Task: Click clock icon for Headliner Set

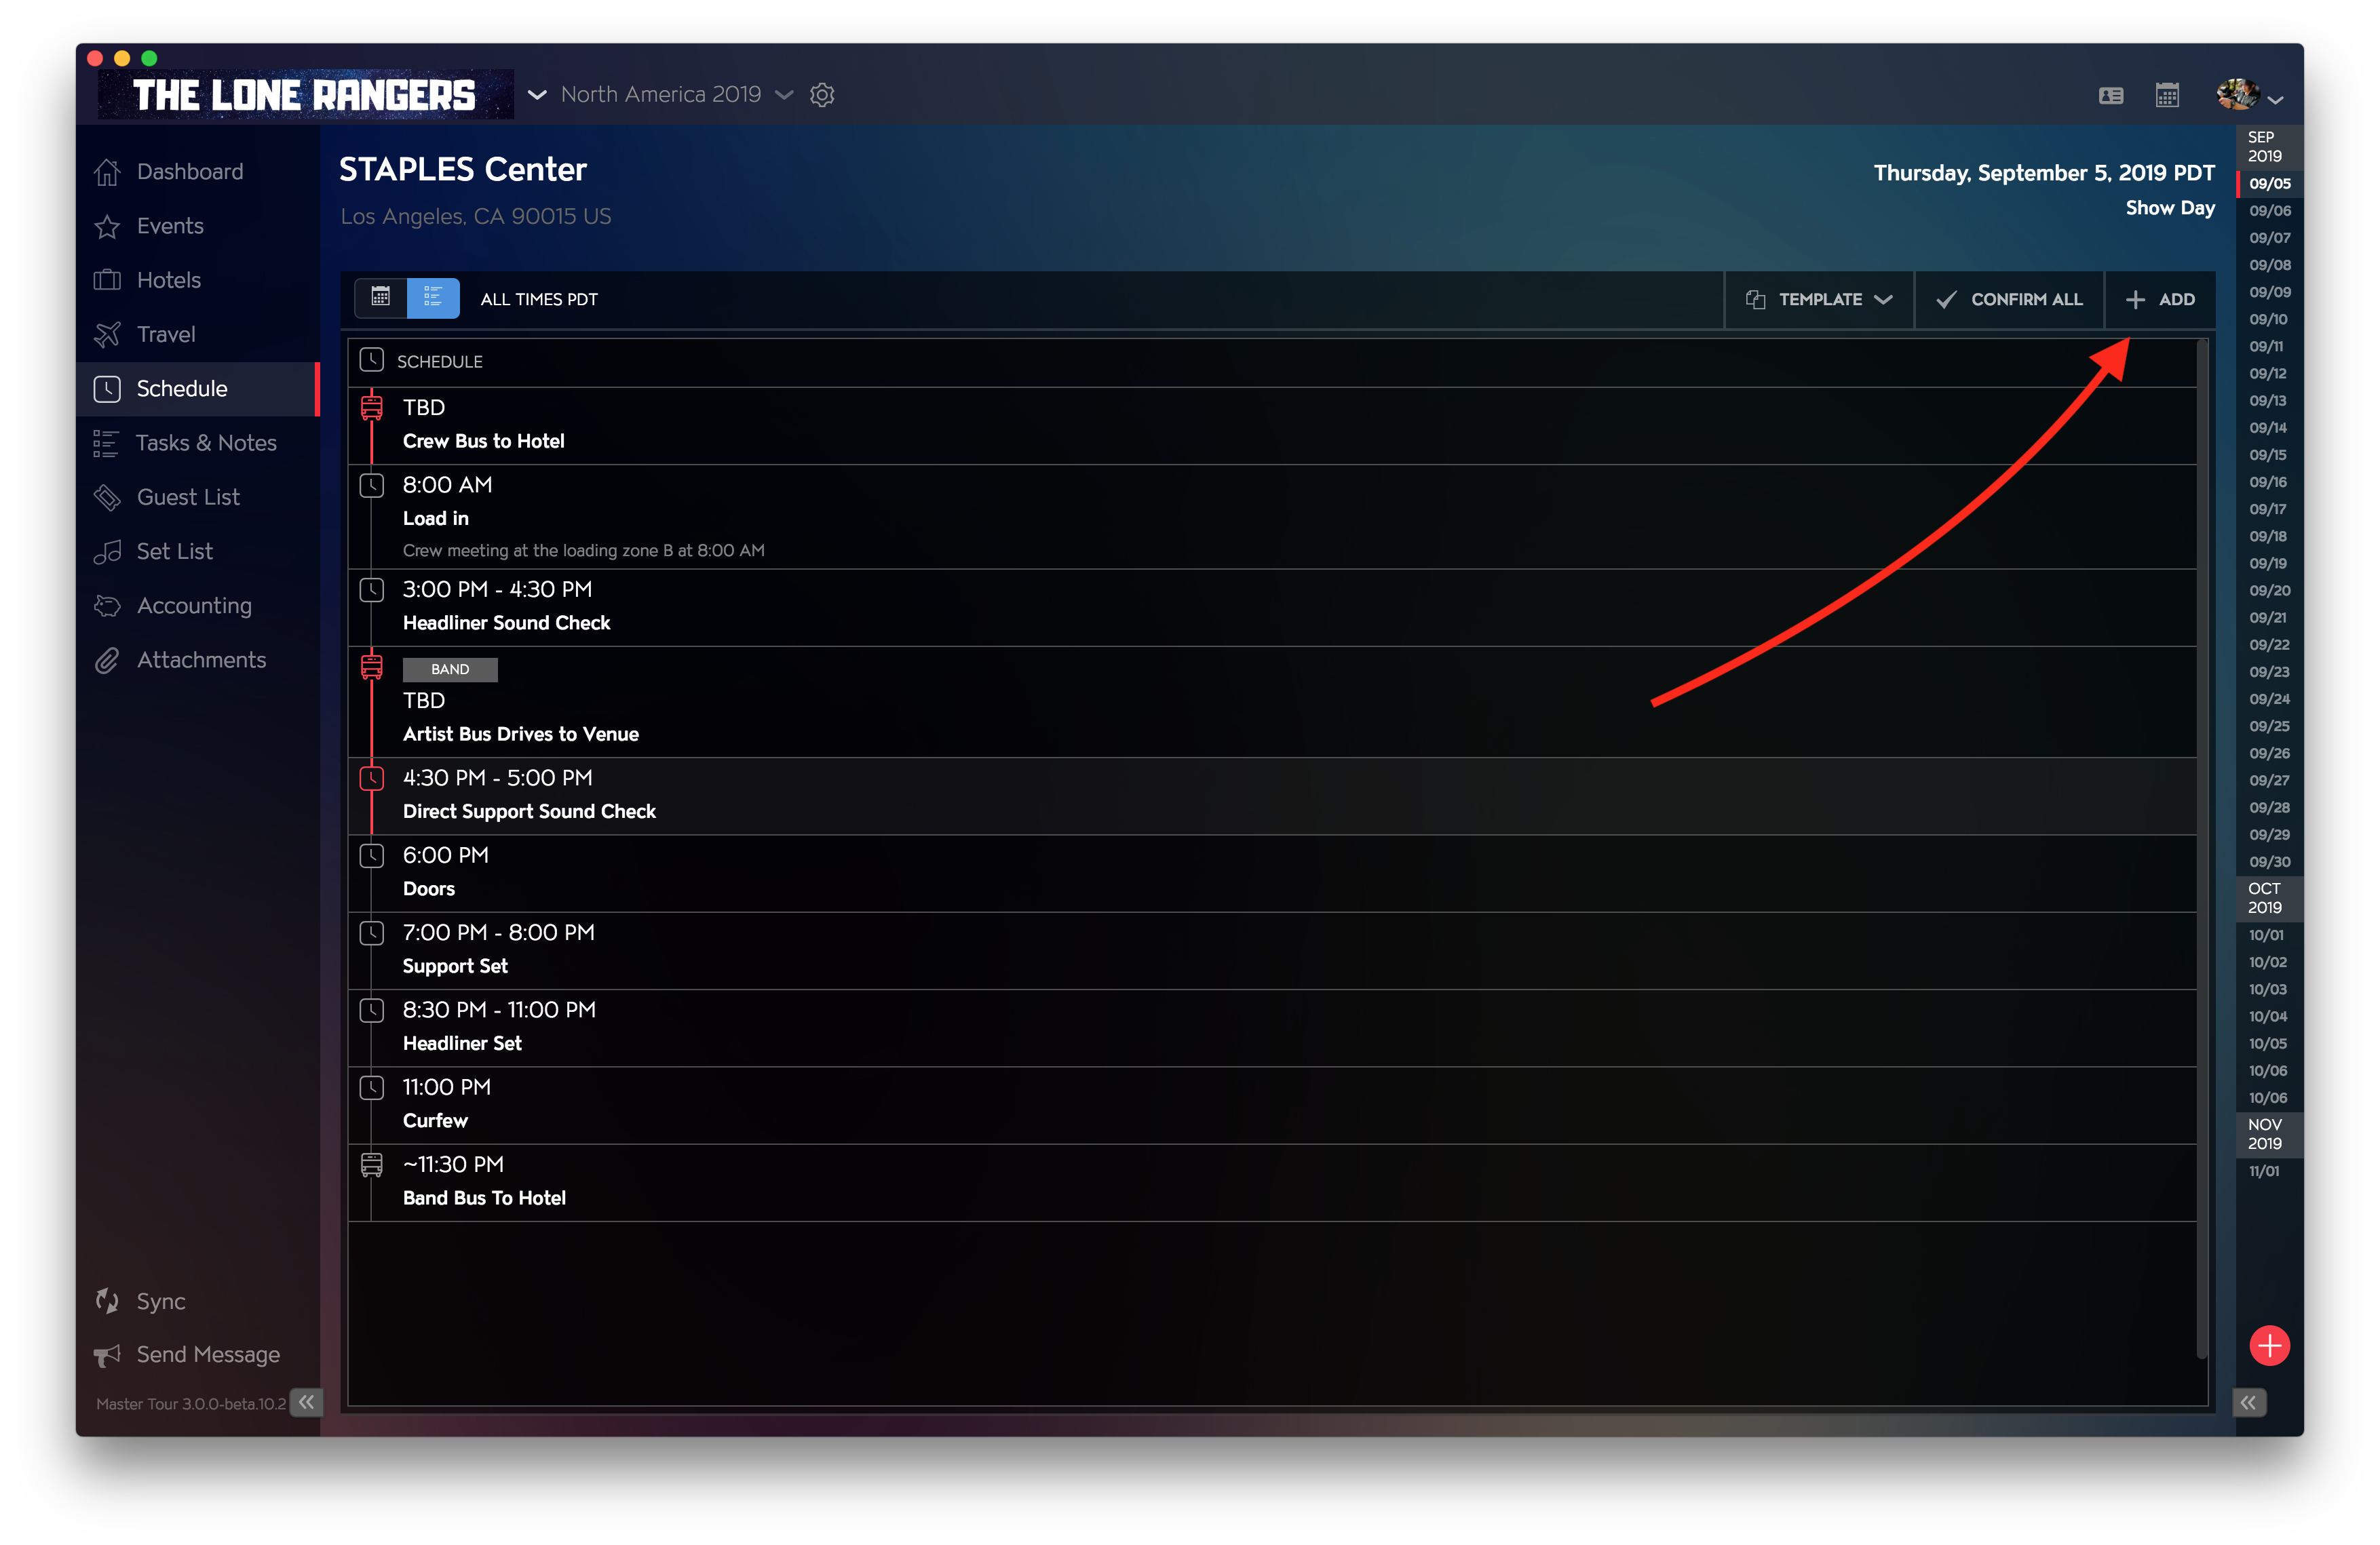Action: [372, 1011]
